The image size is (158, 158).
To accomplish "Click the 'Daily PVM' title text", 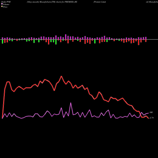I will click(6, 2).
